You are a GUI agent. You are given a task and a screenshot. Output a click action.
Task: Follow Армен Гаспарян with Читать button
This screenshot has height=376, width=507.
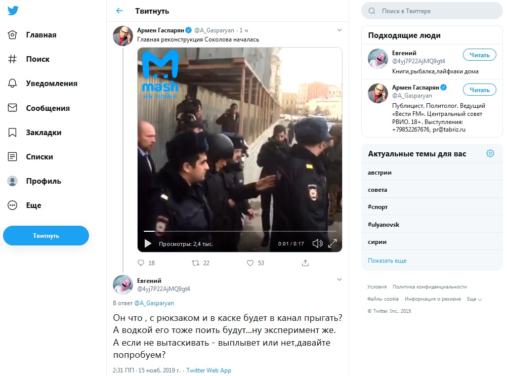pyautogui.click(x=479, y=90)
